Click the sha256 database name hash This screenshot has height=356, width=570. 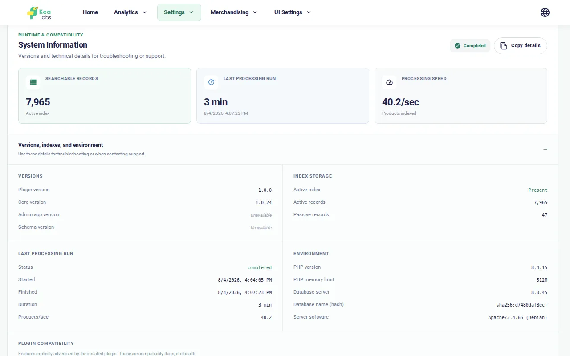click(522, 305)
